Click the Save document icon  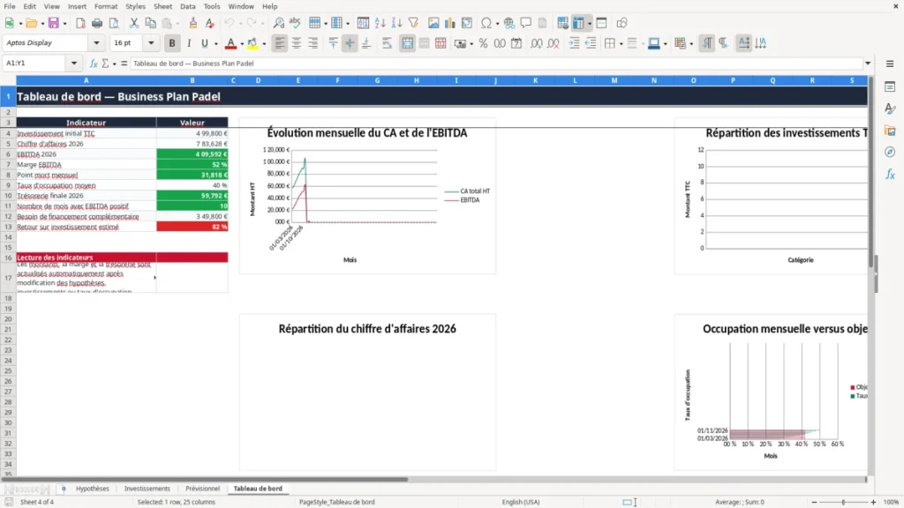tap(53, 23)
